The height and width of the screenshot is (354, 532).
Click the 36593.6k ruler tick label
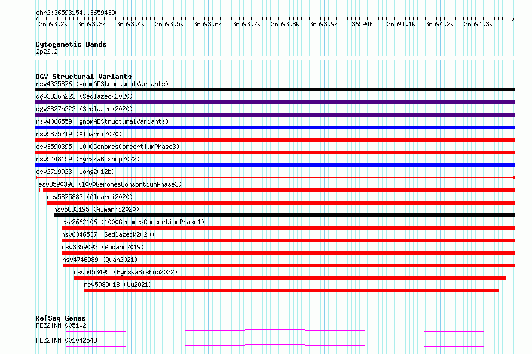[x=207, y=24]
